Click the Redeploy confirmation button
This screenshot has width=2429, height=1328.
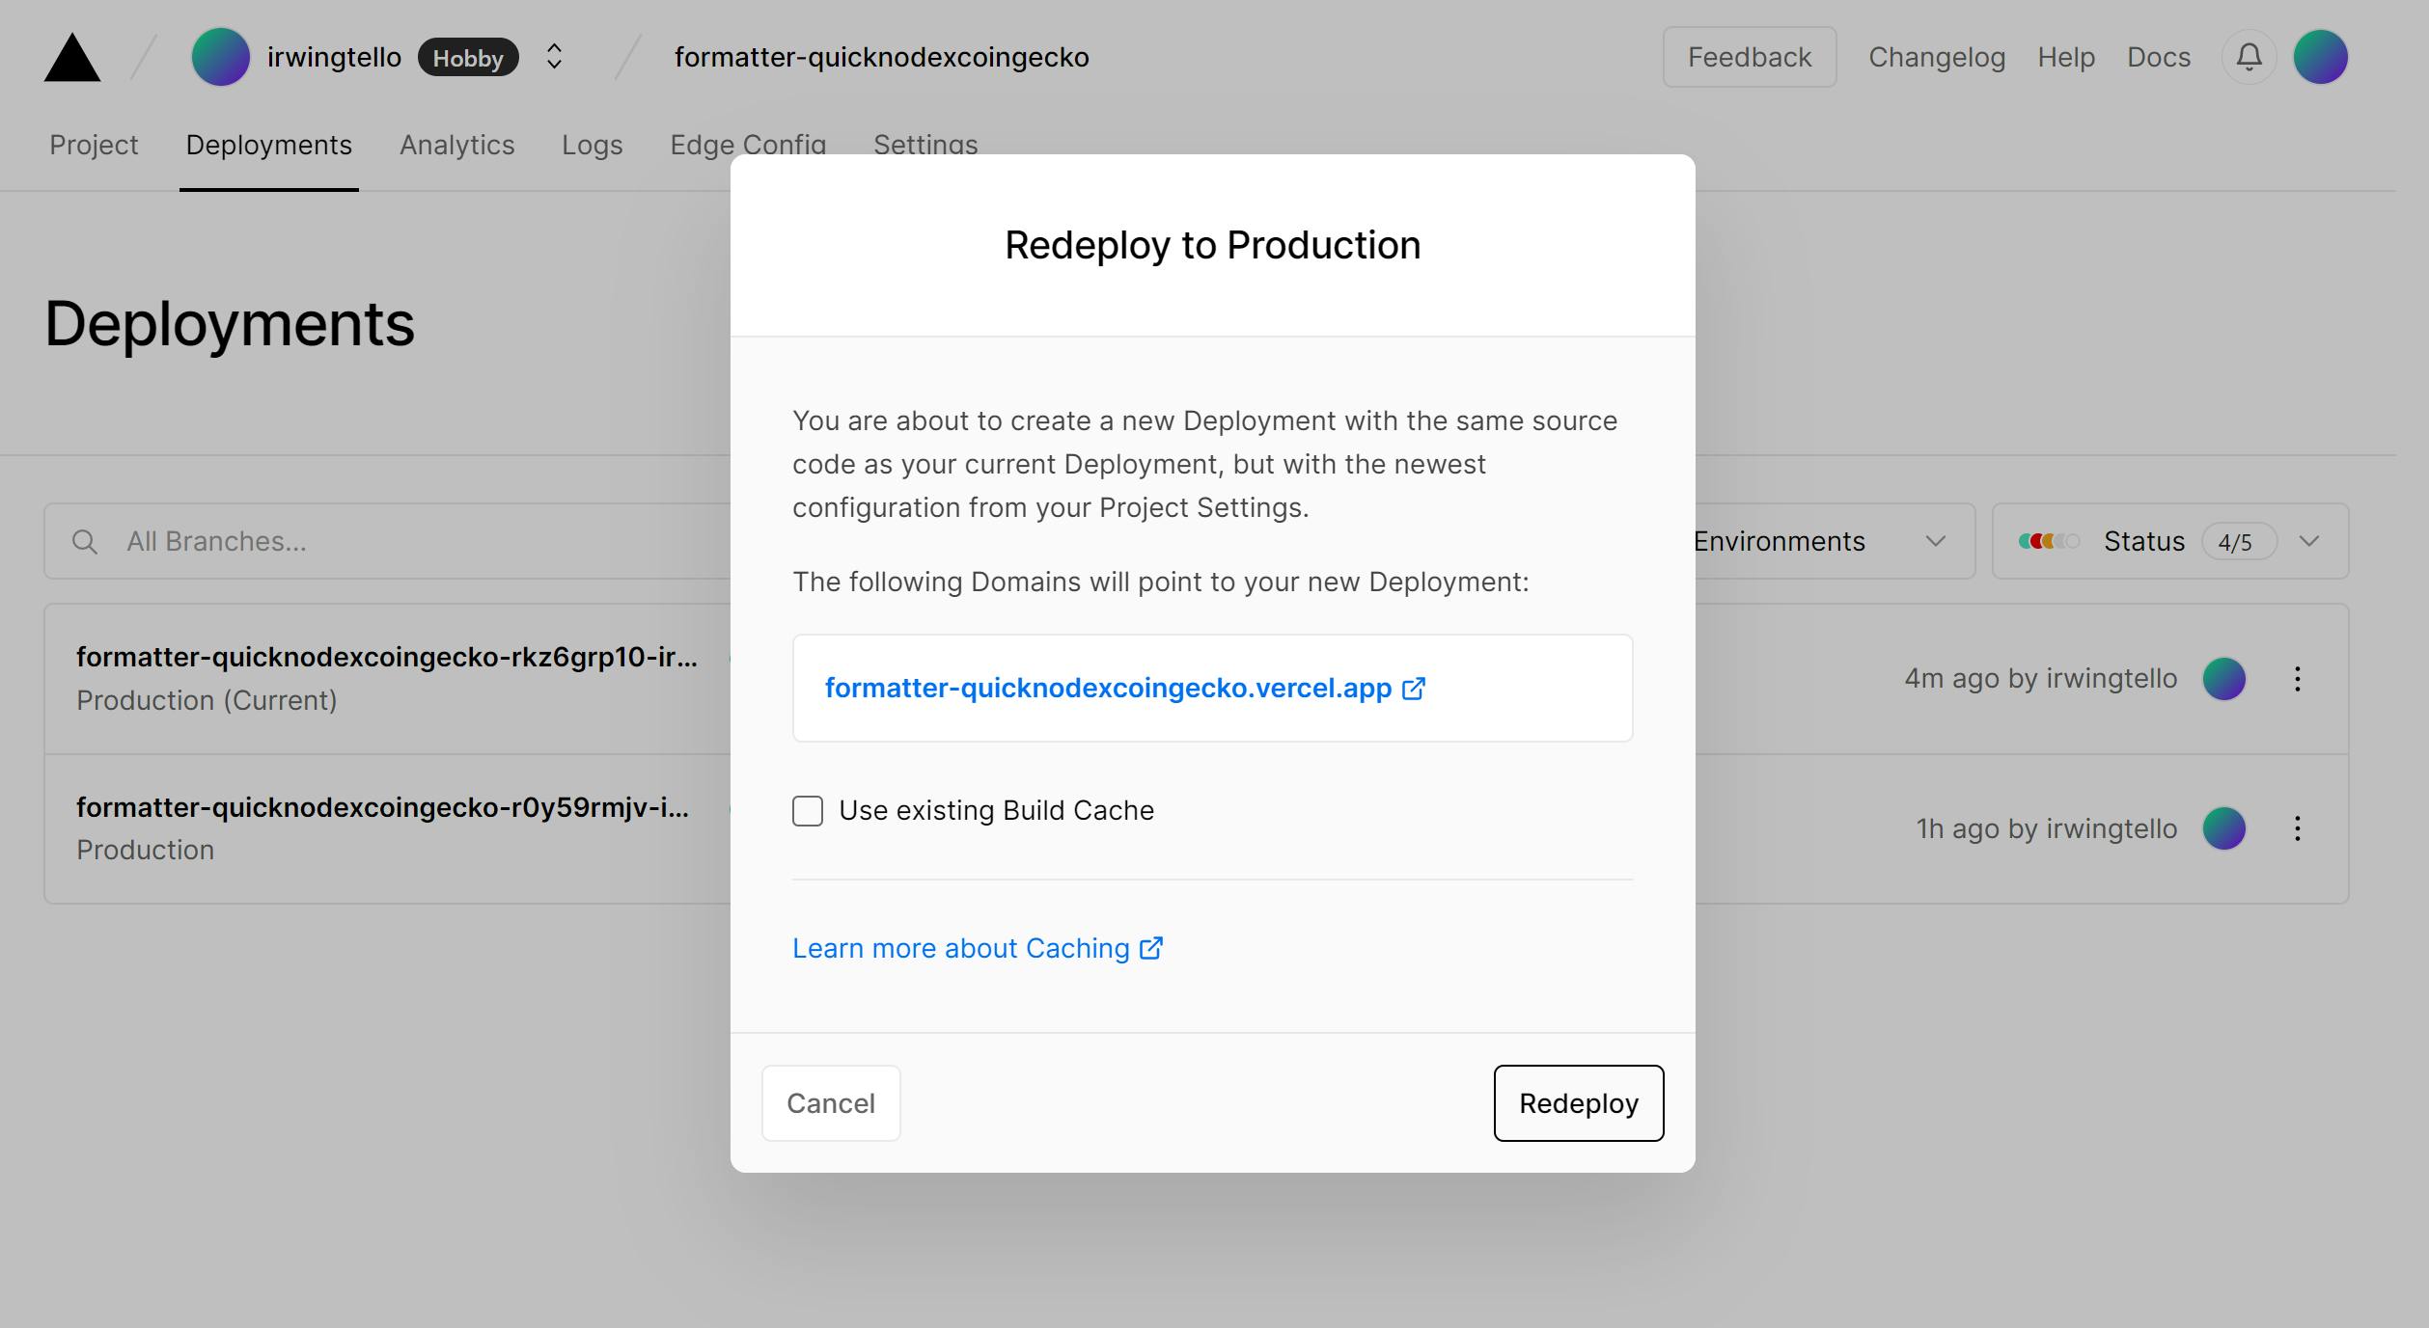coord(1577,1102)
